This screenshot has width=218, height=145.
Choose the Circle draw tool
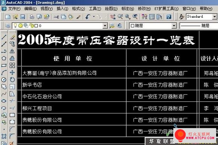click(x=4, y=80)
